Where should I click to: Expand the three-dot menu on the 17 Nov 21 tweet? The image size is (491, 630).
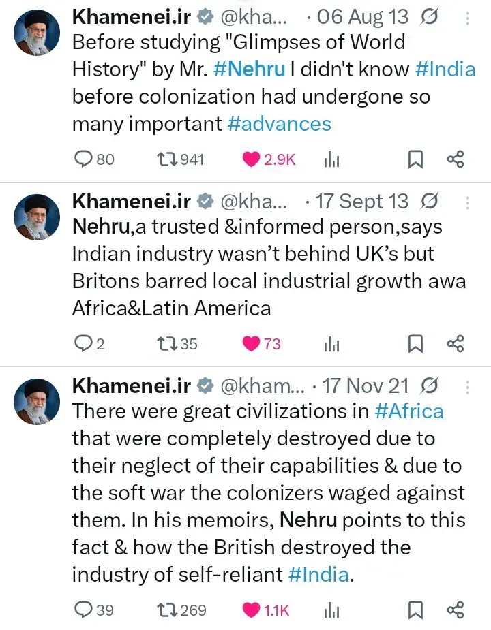(x=468, y=385)
